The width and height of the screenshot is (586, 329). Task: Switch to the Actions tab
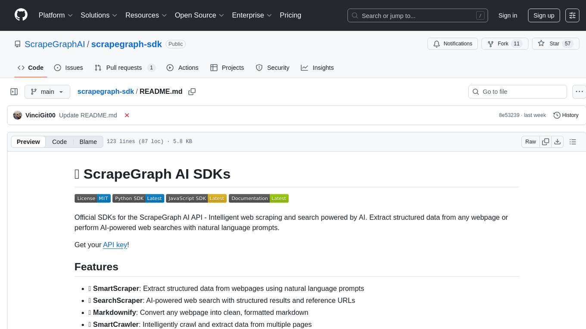[182, 68]
